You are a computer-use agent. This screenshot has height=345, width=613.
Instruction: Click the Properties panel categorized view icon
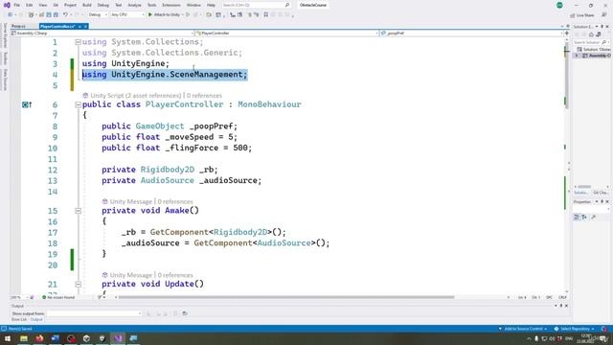tap(577, 218)
